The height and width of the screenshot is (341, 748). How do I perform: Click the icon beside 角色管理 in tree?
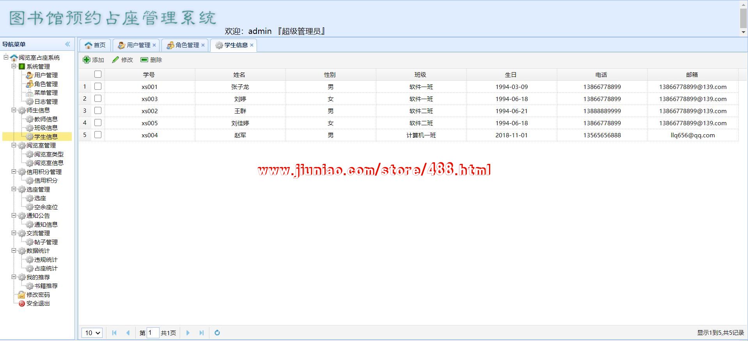click(x=30, y=84)
